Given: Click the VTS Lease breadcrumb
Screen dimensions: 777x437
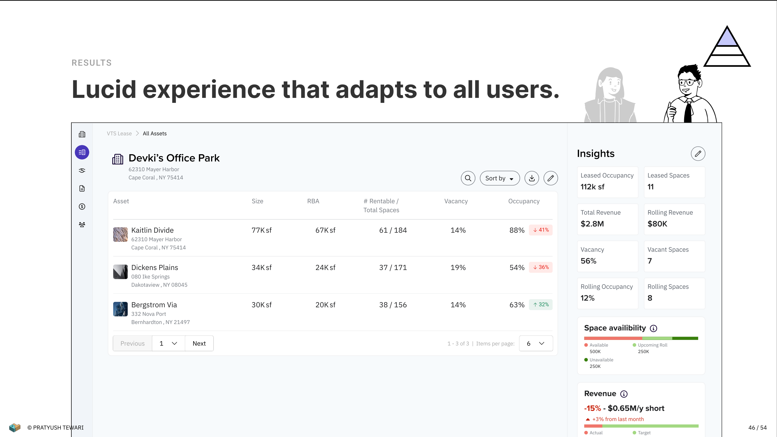Looking at the screenshot, I should 119,133.
